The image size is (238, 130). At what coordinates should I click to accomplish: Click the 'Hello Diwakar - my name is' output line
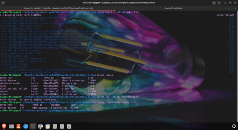(x=29, y=100)
